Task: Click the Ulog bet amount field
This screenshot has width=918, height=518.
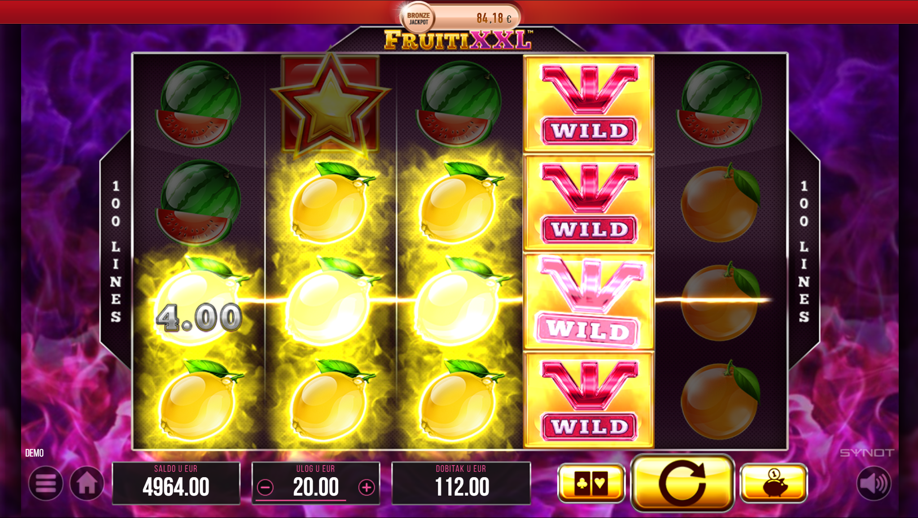Action: pyautogui.click(x=316, y=483)
